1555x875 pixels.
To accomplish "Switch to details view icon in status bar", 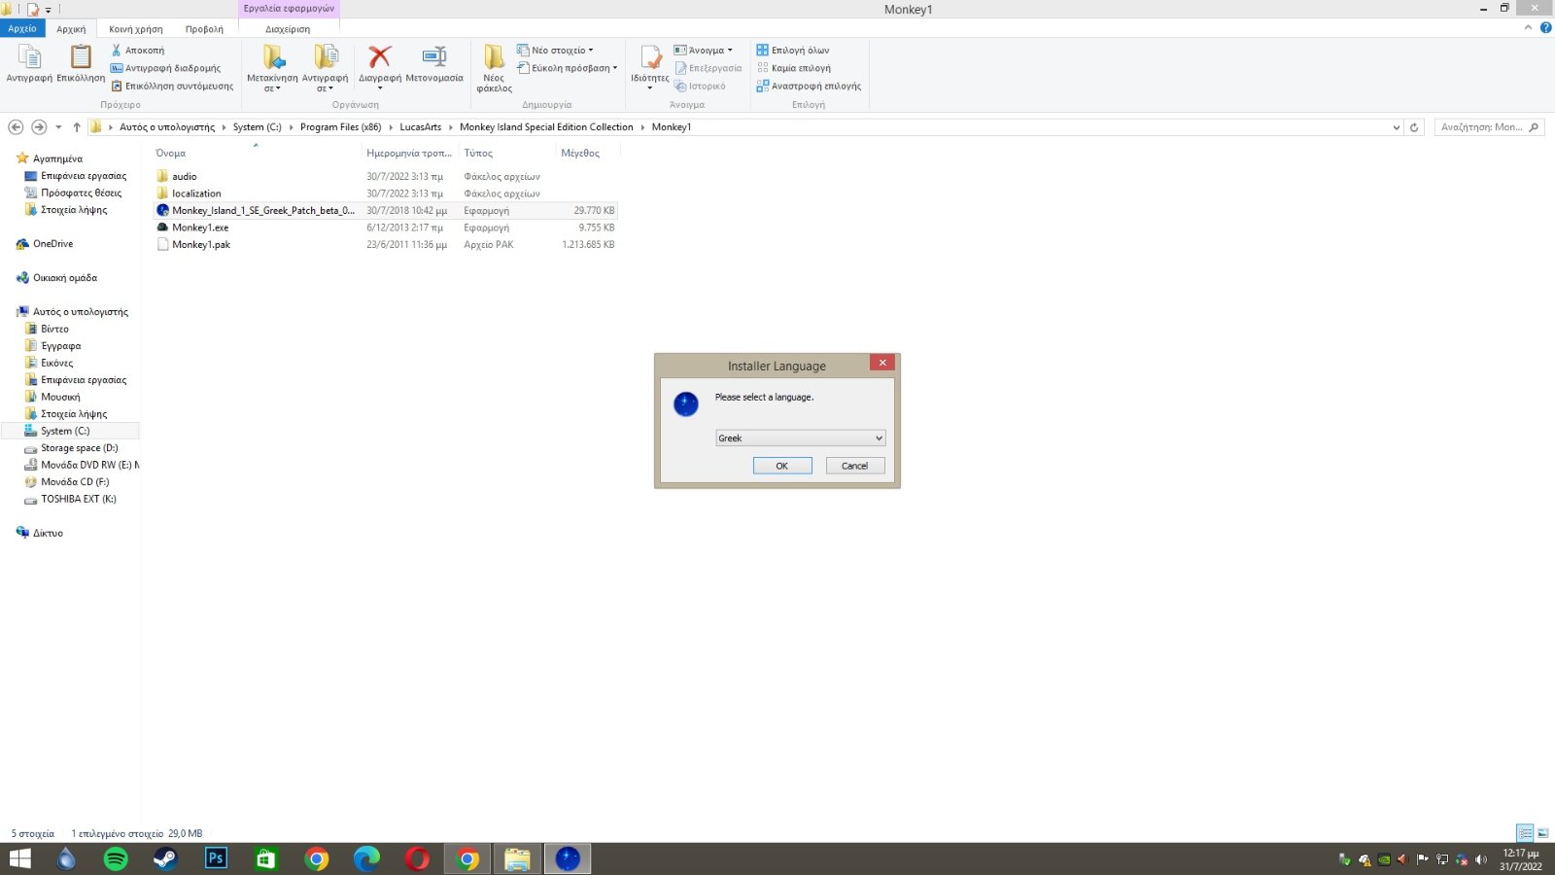I will click(1525, 833).
